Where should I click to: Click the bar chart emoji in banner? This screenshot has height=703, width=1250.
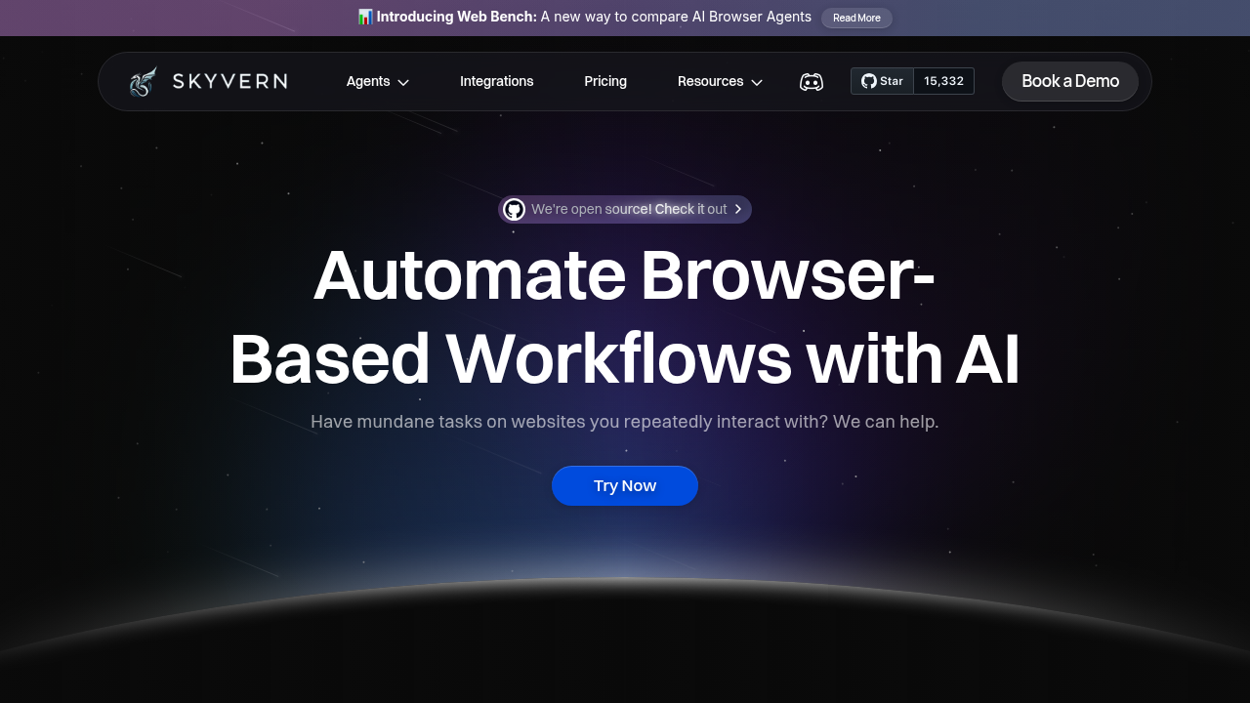point(365,17)
